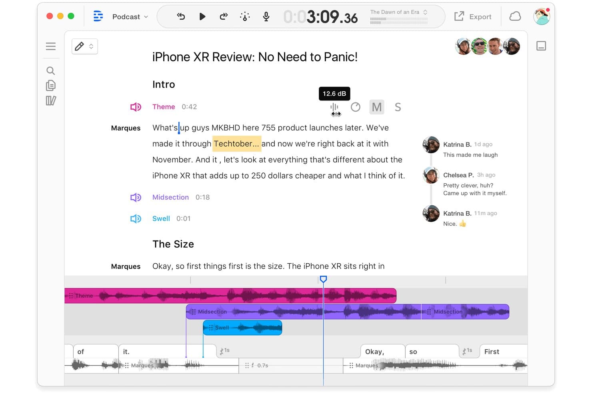Click the 0.7s gap clip in timeline
This screenshot has height=395, width=592.
291,365
